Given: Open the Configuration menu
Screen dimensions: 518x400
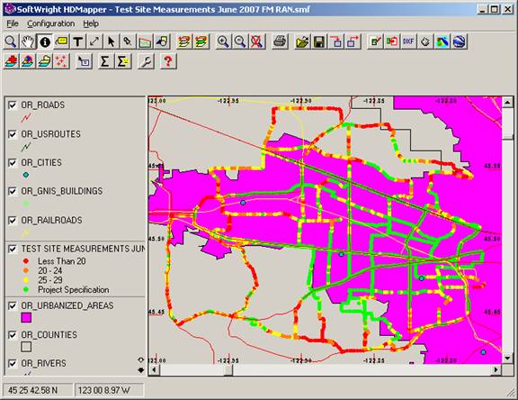Looking at the screenshot, I should pos(51,23).
